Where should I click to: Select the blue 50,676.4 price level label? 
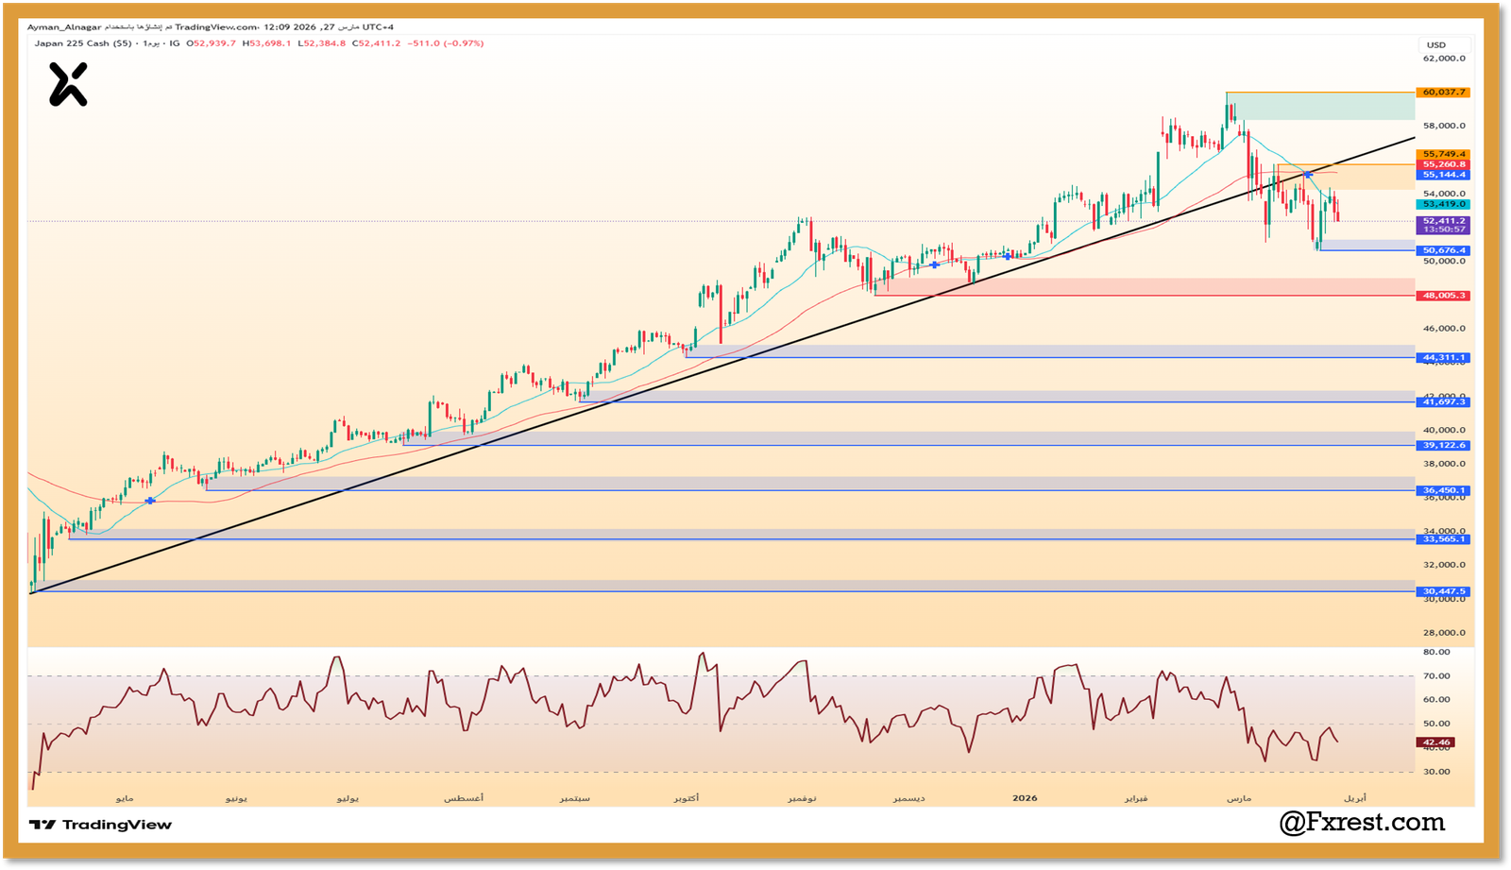coord(1443,250)
